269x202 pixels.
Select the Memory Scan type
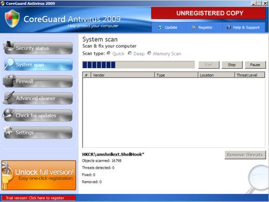point(149,53)
